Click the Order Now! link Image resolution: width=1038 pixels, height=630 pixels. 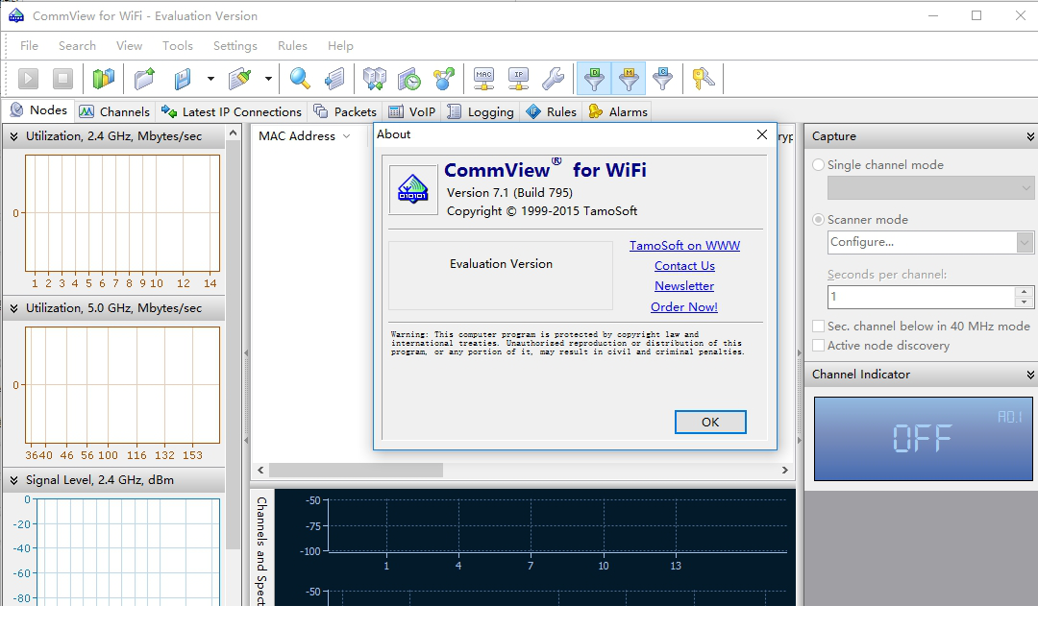coord(684,307)
